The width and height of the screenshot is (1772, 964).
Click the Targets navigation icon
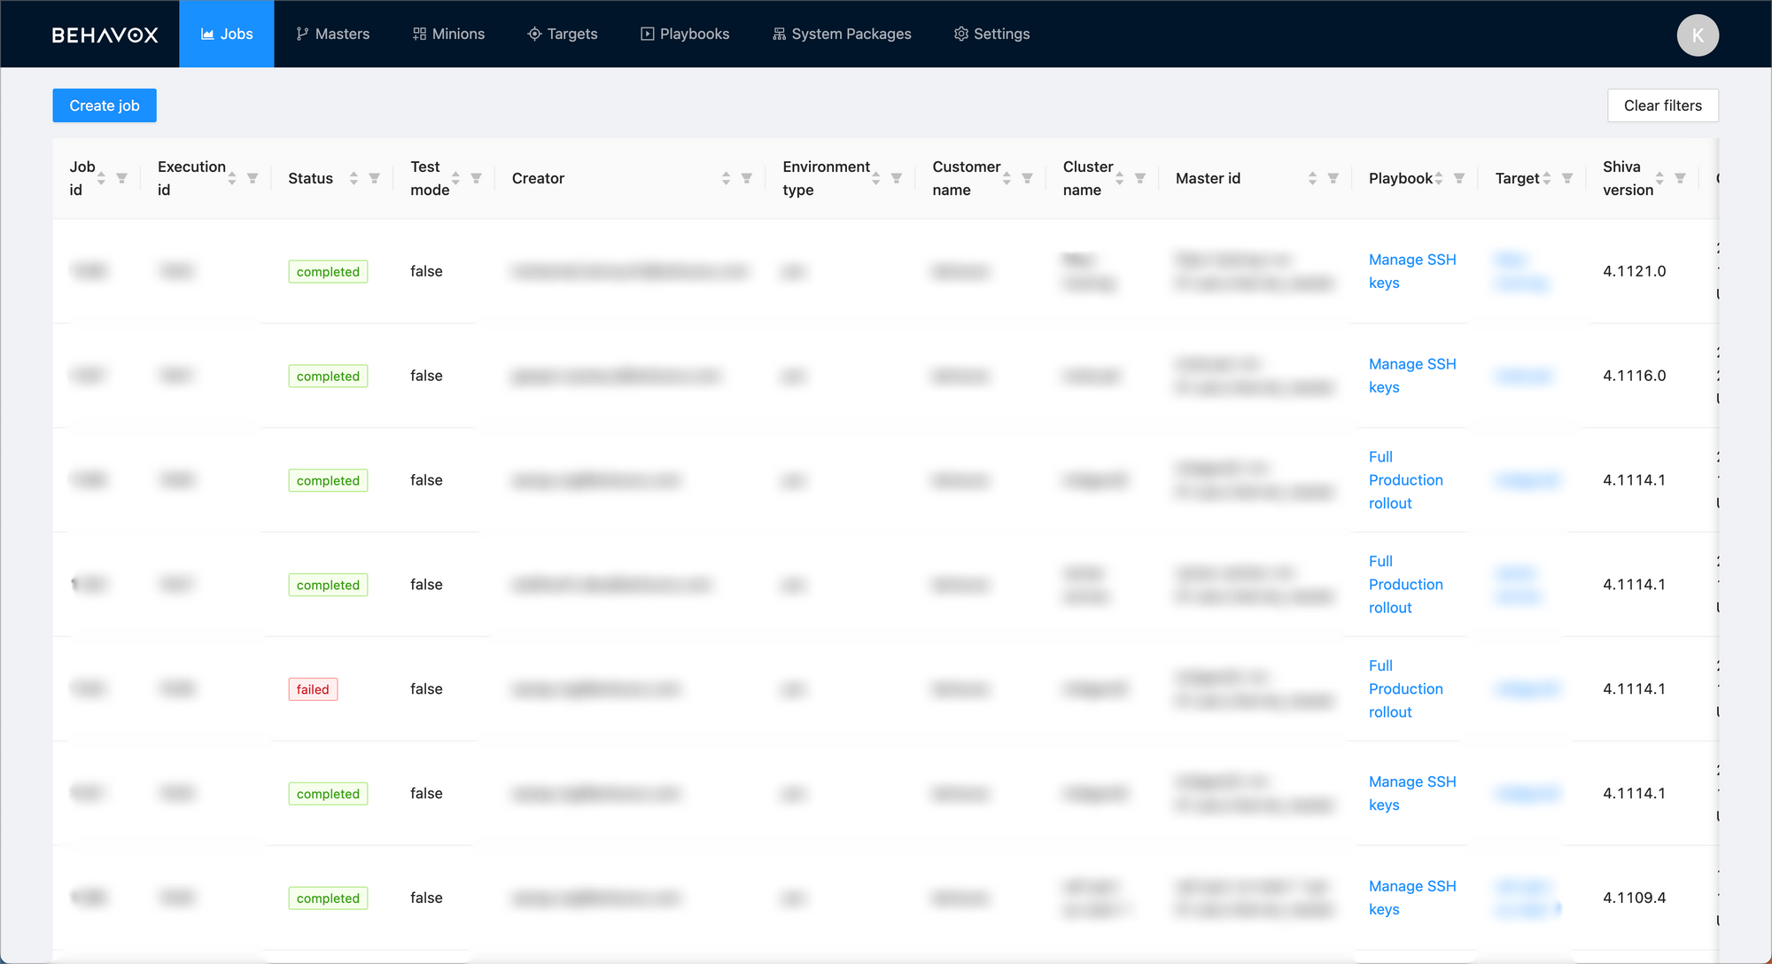[534, 32]
